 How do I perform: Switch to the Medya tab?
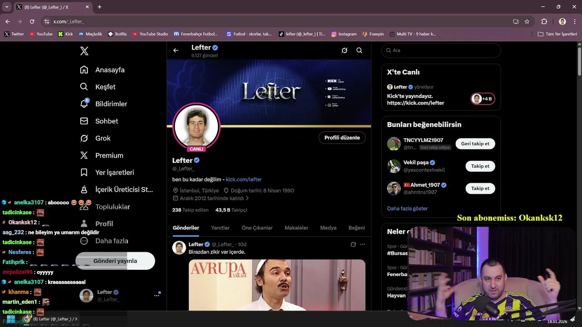coord(328,228)
